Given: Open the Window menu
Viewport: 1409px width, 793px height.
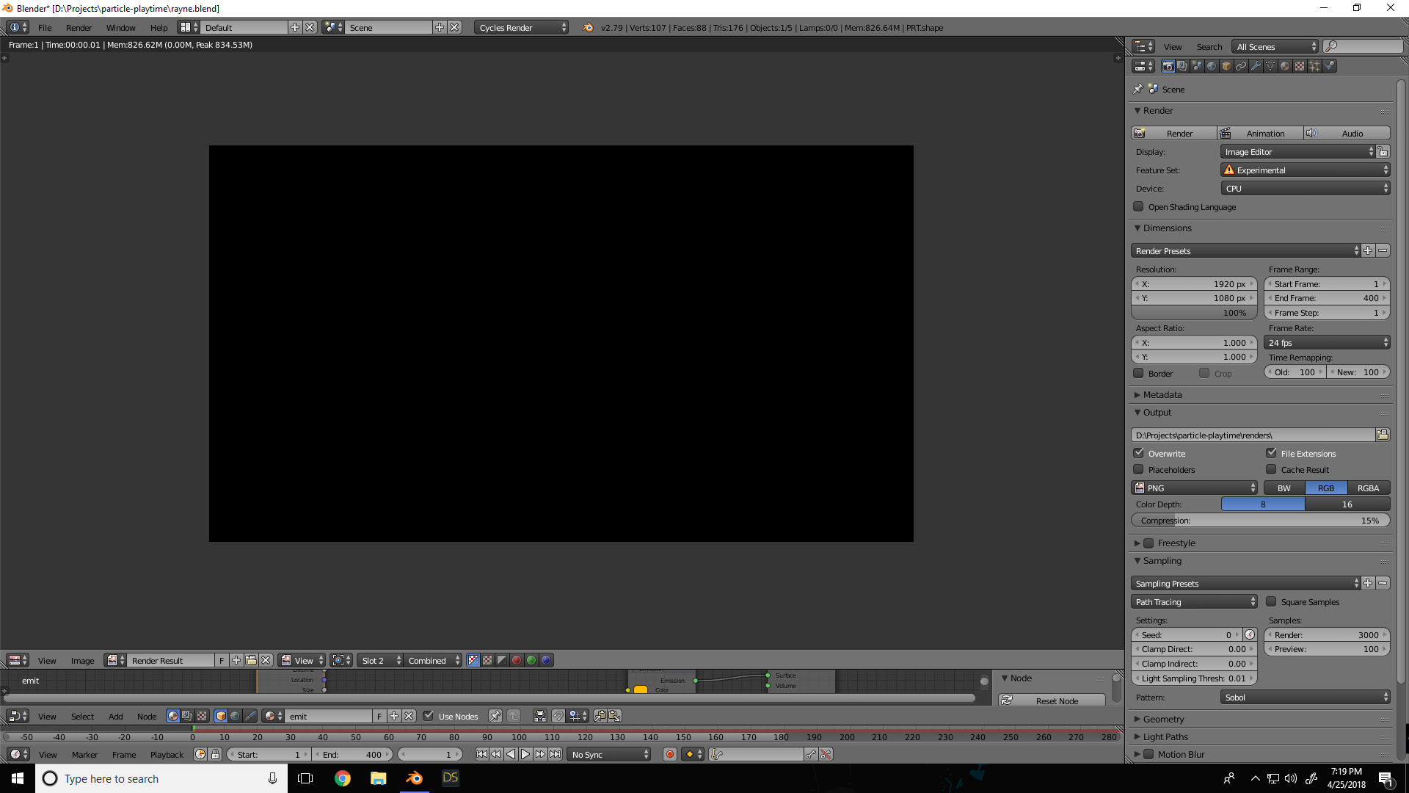Looking at the screenshot, I should coord(120,28).
